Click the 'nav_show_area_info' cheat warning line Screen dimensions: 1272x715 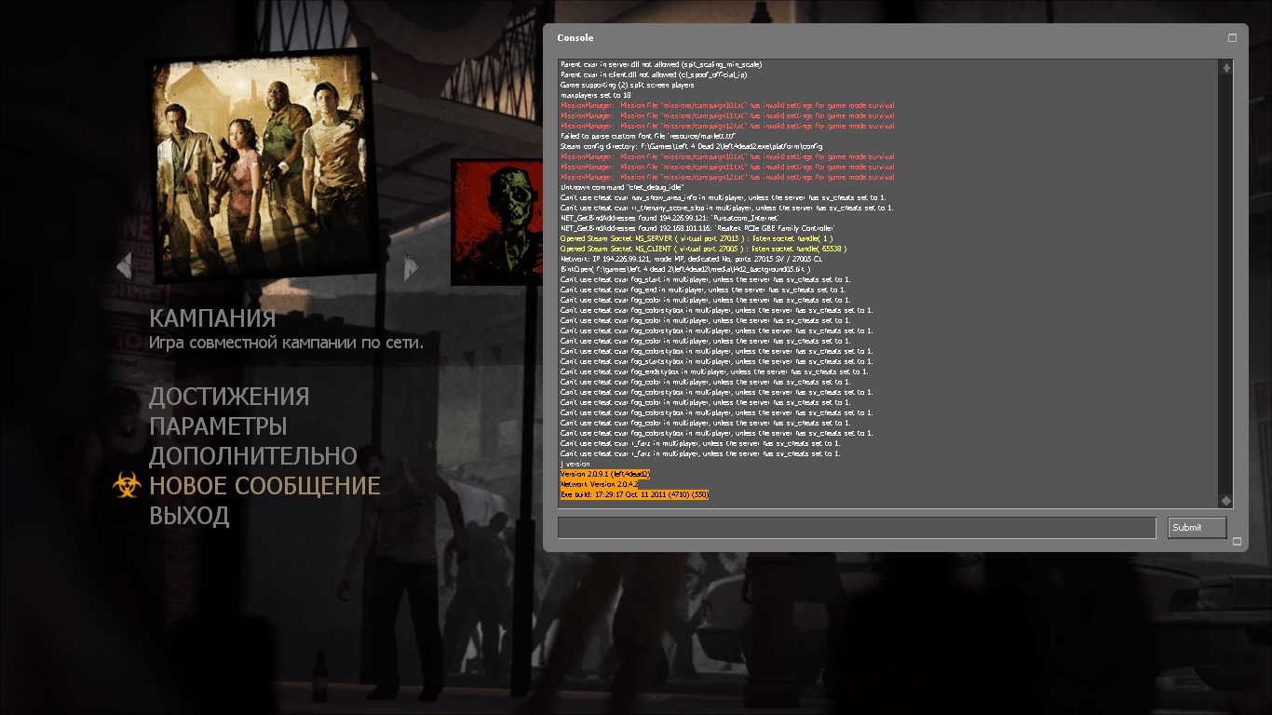[723, 197]
